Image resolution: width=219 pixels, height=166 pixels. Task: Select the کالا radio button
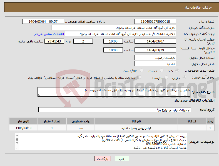tap(177, 71)
